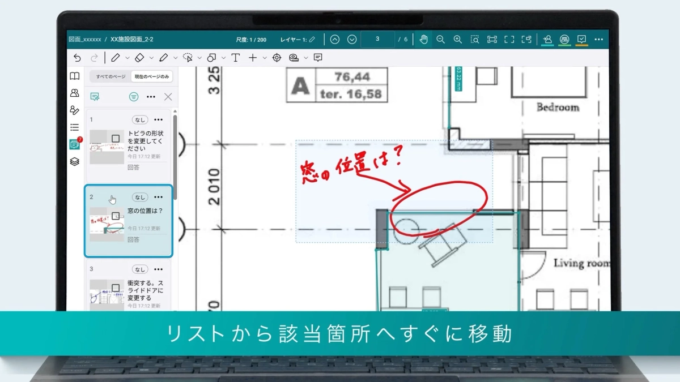Open pen tool options dropdown arrow
The image size is (680, 382).
(x=127, y=58)
